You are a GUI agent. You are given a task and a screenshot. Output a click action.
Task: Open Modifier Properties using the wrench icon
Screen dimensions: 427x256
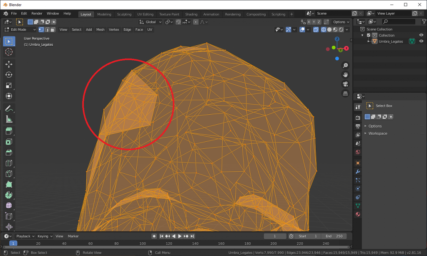click(357, 171)
